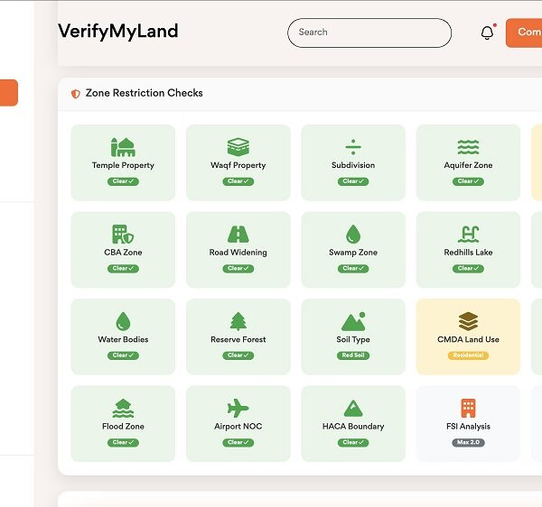Click Clear badge under HACA Boundary

click(353, 442)
